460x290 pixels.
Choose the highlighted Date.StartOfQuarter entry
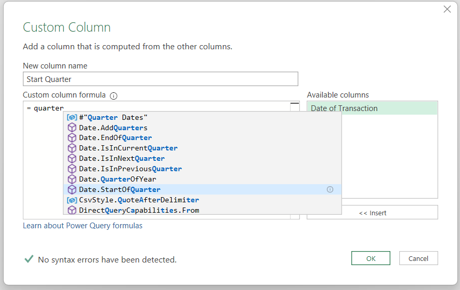tap(202, 189)
